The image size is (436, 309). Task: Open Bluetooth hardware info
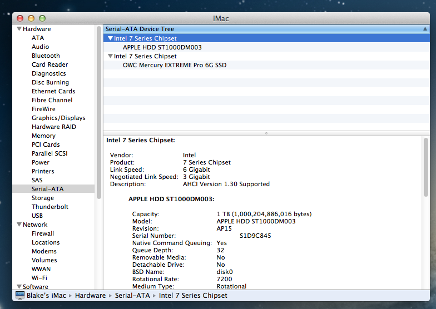(x=46, y=56)
